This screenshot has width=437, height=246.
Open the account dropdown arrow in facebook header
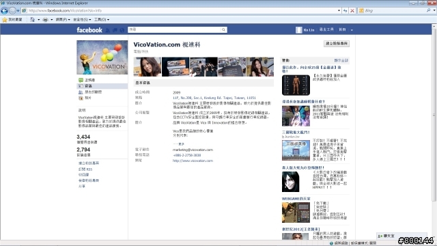tap(352, 30)
